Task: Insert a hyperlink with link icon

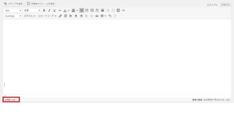Action: (60, 16)
